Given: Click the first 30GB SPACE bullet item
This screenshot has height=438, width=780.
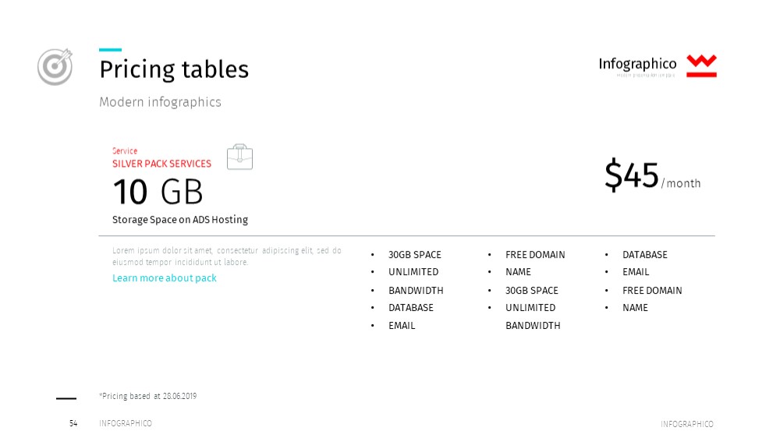Looking at the screenshot, I should pyautogui.click(x=414, y=255).
